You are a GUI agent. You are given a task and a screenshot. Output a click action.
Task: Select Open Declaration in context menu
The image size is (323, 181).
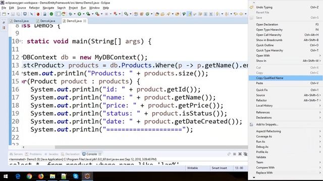(286, 25)
